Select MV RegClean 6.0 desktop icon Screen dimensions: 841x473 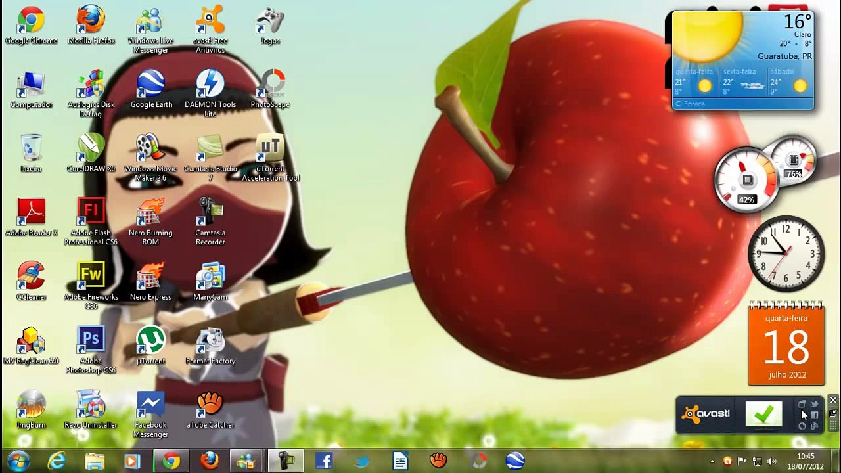(31, 346)
